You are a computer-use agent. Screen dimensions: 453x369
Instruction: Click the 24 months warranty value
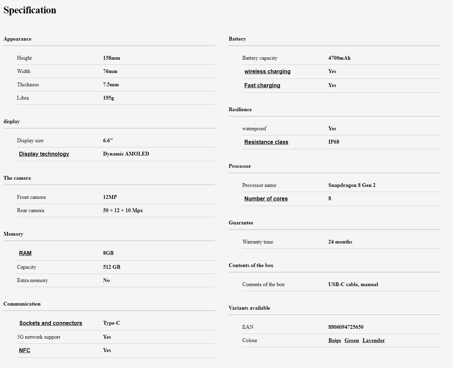click(x=340, y=242)
